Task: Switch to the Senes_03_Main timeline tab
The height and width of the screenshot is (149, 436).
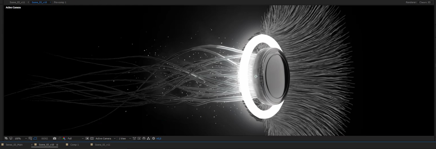Action: coord(14,145)
